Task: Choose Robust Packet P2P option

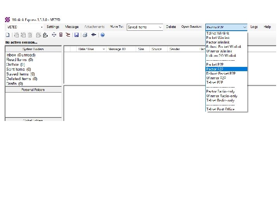Action: pyautogui.click(x=226, y=73)
